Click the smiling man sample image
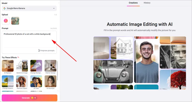 [146, 62]
